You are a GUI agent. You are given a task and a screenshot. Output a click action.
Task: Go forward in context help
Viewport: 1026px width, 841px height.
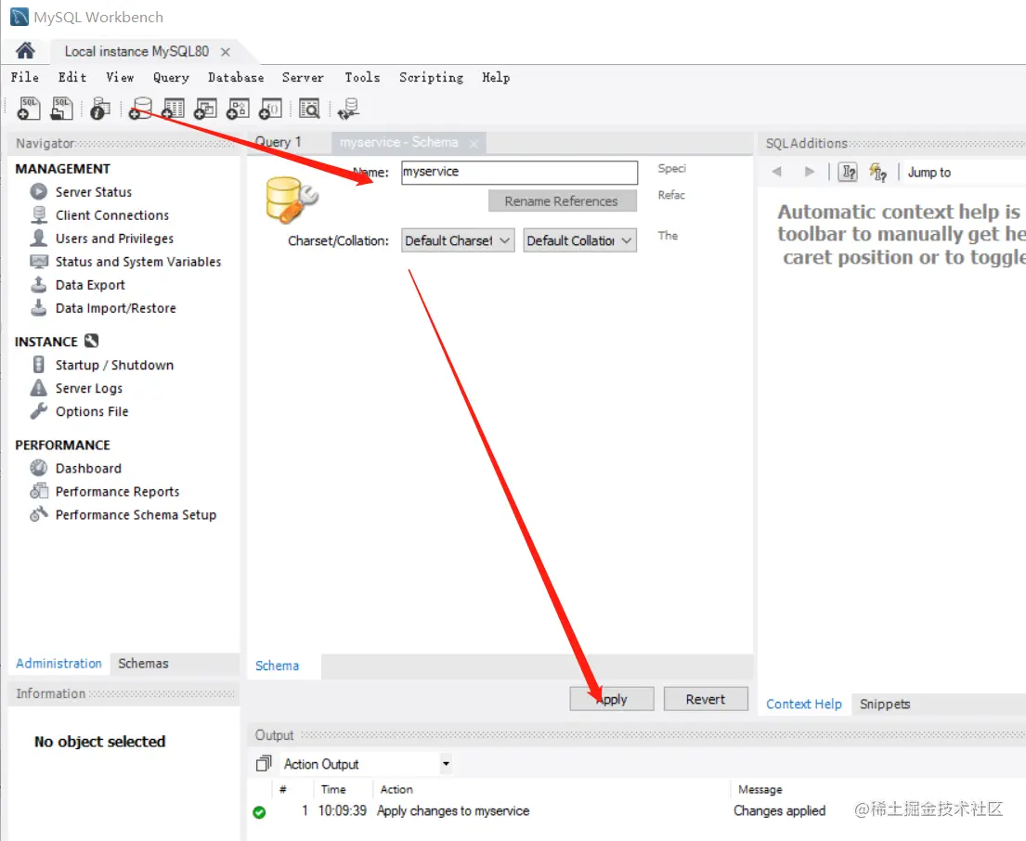[x=810, y=172]
